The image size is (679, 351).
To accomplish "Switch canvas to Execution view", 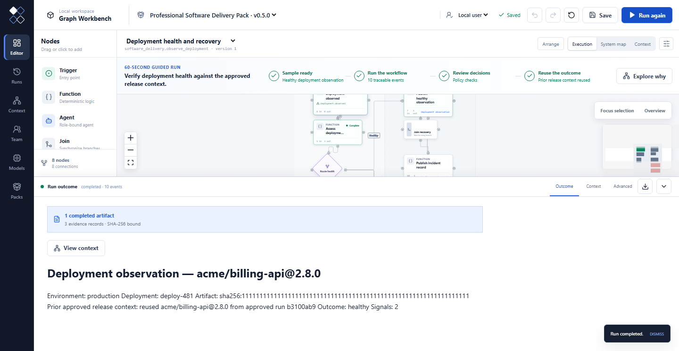I will (x=582, y=44).
